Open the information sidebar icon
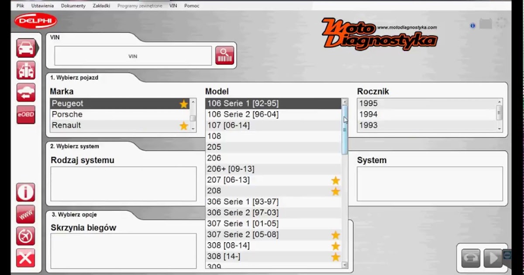Screen dimensions: 524x275 pyautogui.click(x=26, y=192)
